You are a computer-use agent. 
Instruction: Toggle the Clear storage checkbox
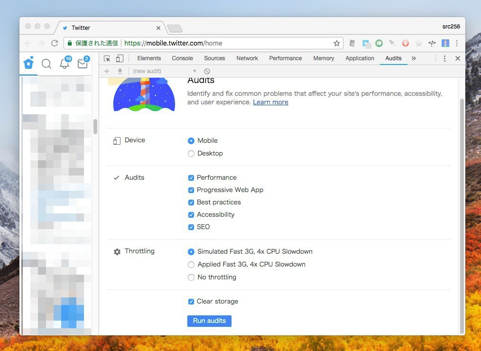191,302
